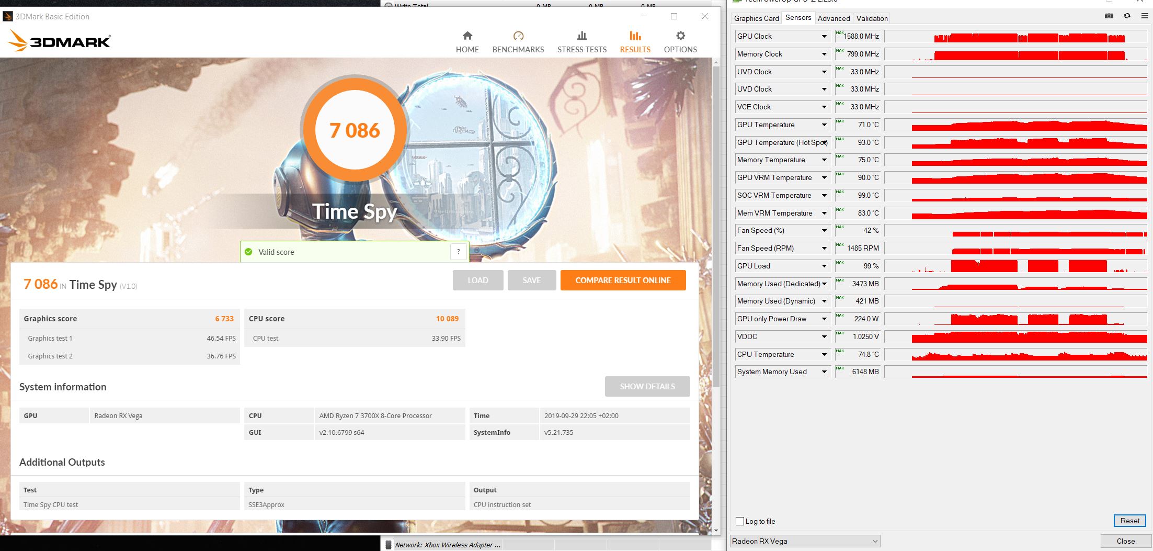Click the GPU-Z Close button

[1125, 541]
